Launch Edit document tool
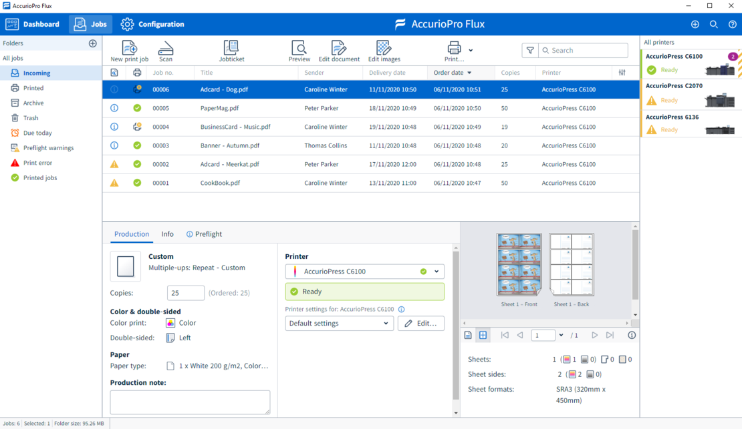 [339, 51]
